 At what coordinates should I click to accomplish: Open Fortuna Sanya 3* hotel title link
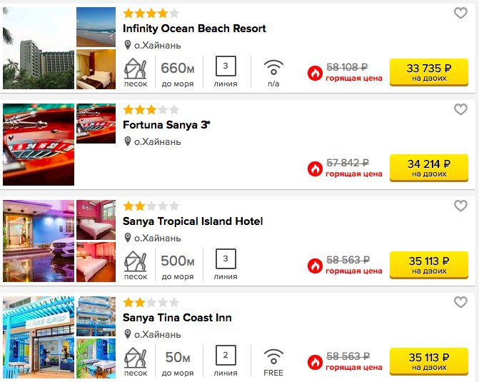pyautogui.click(x=166, y=125)
